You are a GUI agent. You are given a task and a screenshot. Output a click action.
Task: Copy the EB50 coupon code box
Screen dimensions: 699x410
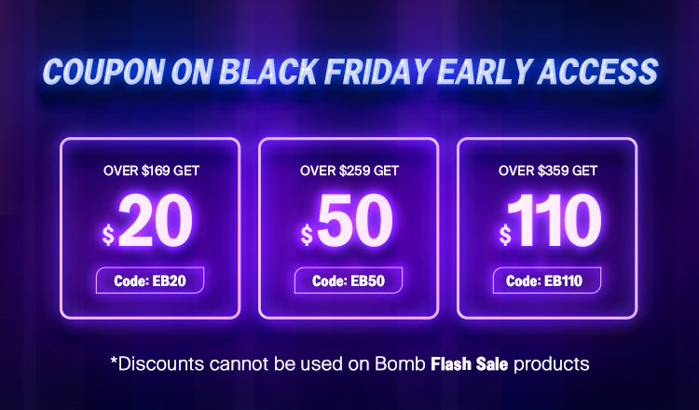pyautogui.click(x=348, y=280)
